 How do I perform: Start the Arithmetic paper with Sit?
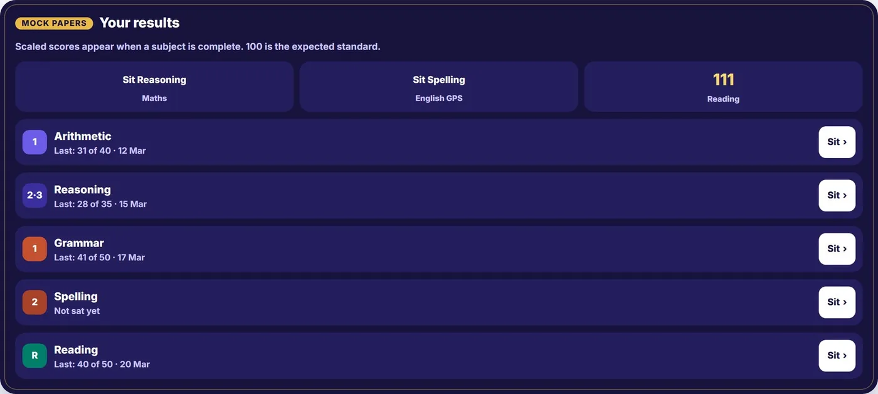click(x=837, y=142)
